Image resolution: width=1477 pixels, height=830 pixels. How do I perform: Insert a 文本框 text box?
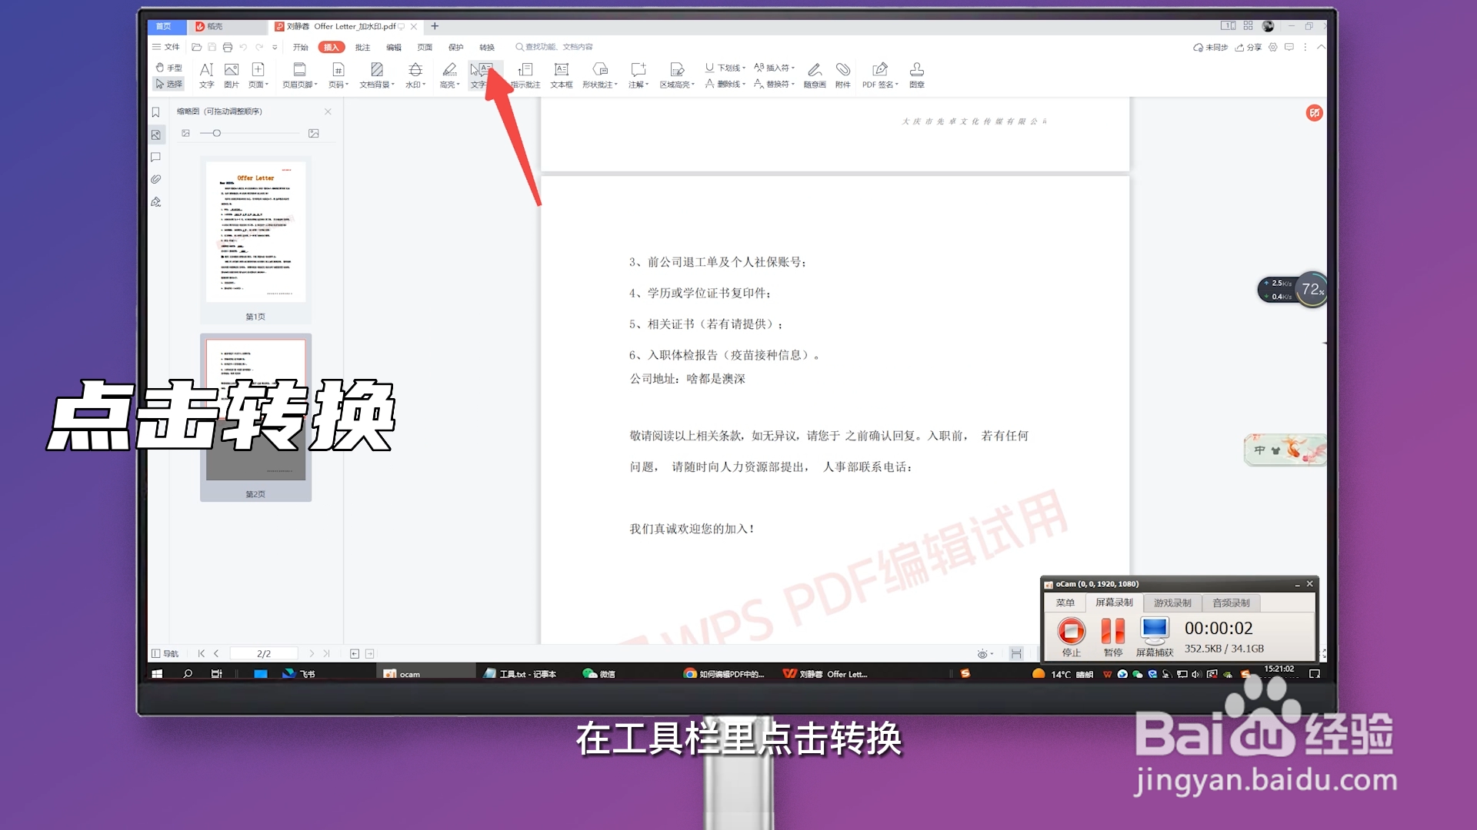click(x=562, y=75)
